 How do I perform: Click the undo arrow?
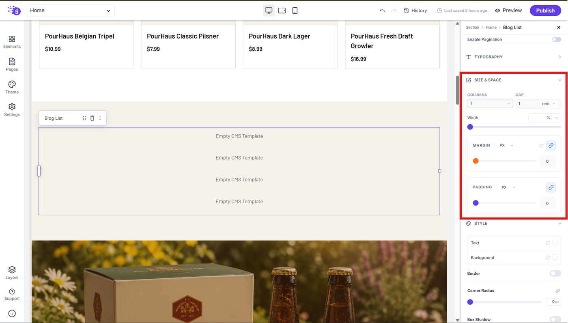click(x=382, y=11)
